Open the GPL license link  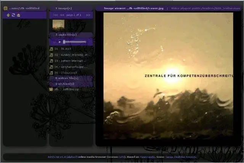[122, 157]
